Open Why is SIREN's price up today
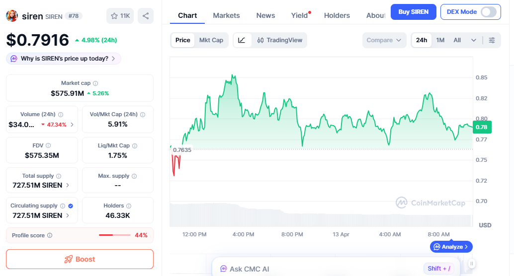This screenshot has width=514, height=276. coord(64,59)
